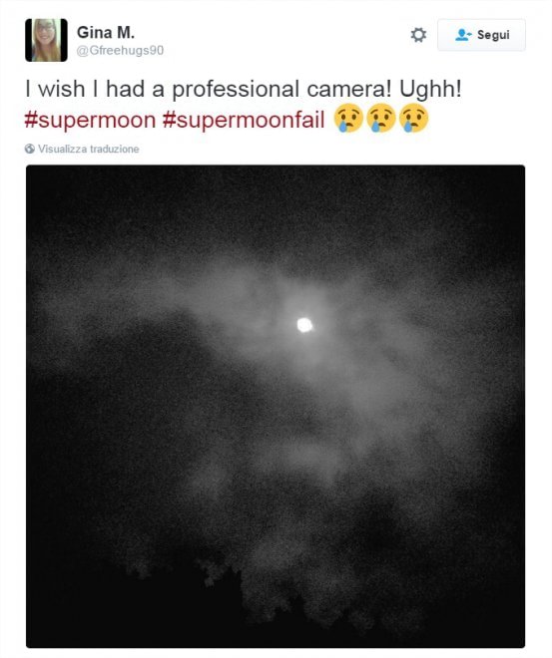This screenshot has width=552, height=658.
Task: Open Gina M.'s profile avatar
Action: click(x=47, y=40)
